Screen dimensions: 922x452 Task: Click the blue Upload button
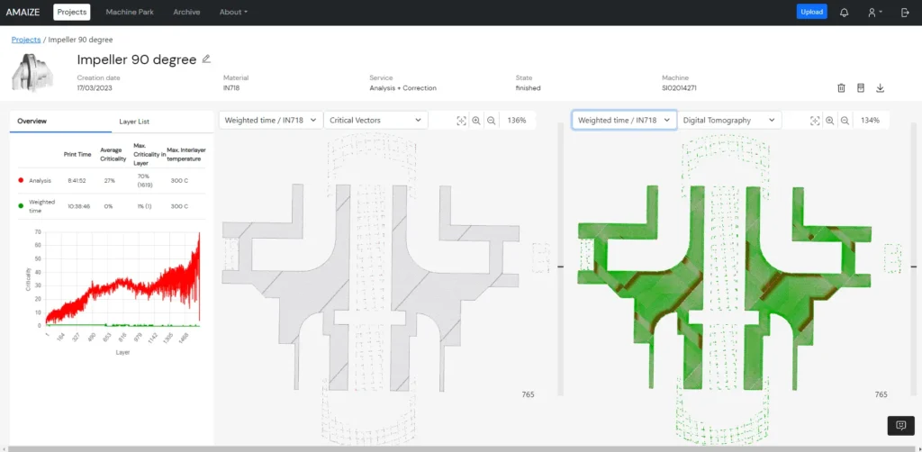click(x=811, y=13)
